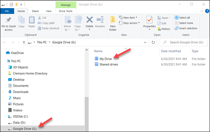
Task: Open address bar history dropdown
Action: click(145, 42)
